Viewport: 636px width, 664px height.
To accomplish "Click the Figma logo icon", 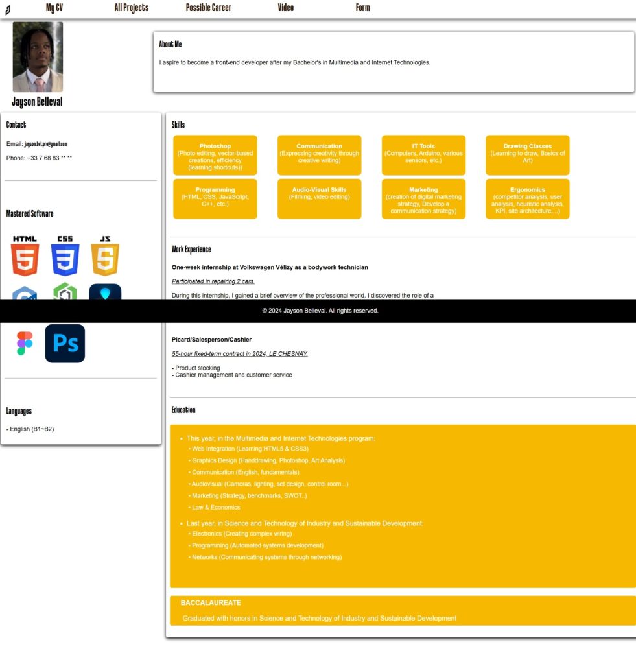I will 25,343.
